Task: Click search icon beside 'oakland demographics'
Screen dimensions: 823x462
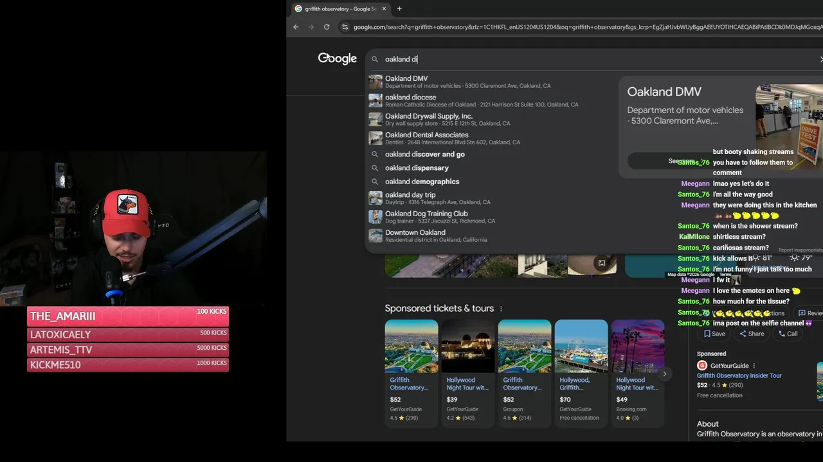Action: coord(375,182)
